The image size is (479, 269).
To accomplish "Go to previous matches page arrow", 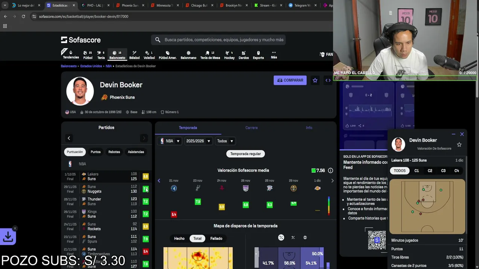I will point(69,138).
